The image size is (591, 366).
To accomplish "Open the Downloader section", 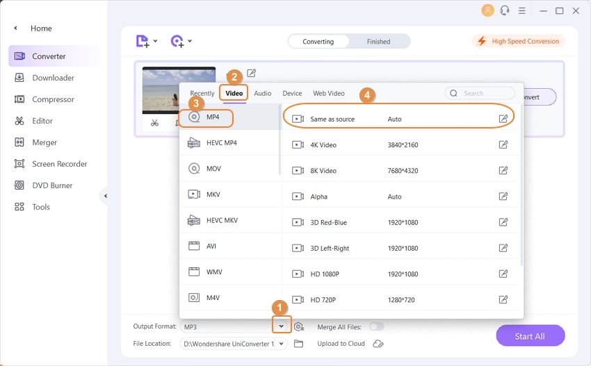I will pos(44,78).
